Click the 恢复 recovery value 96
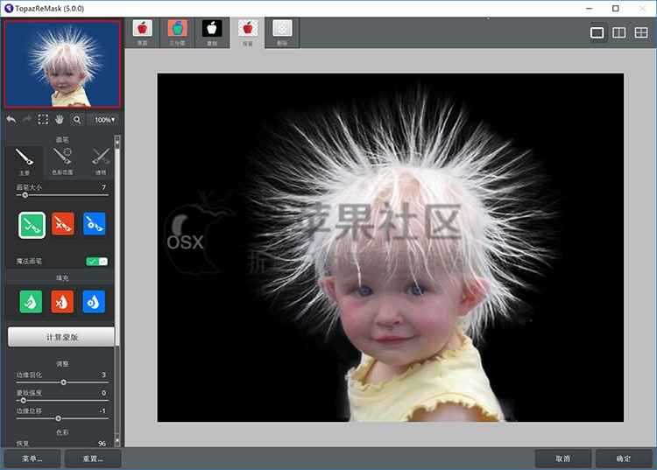The height and width of the screenshot is (470, 657). [x=102, y=443]
